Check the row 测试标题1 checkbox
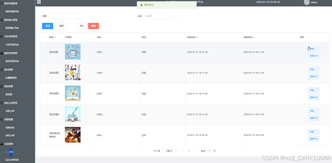This screenshot has width=332, height=163. [43, 52]
